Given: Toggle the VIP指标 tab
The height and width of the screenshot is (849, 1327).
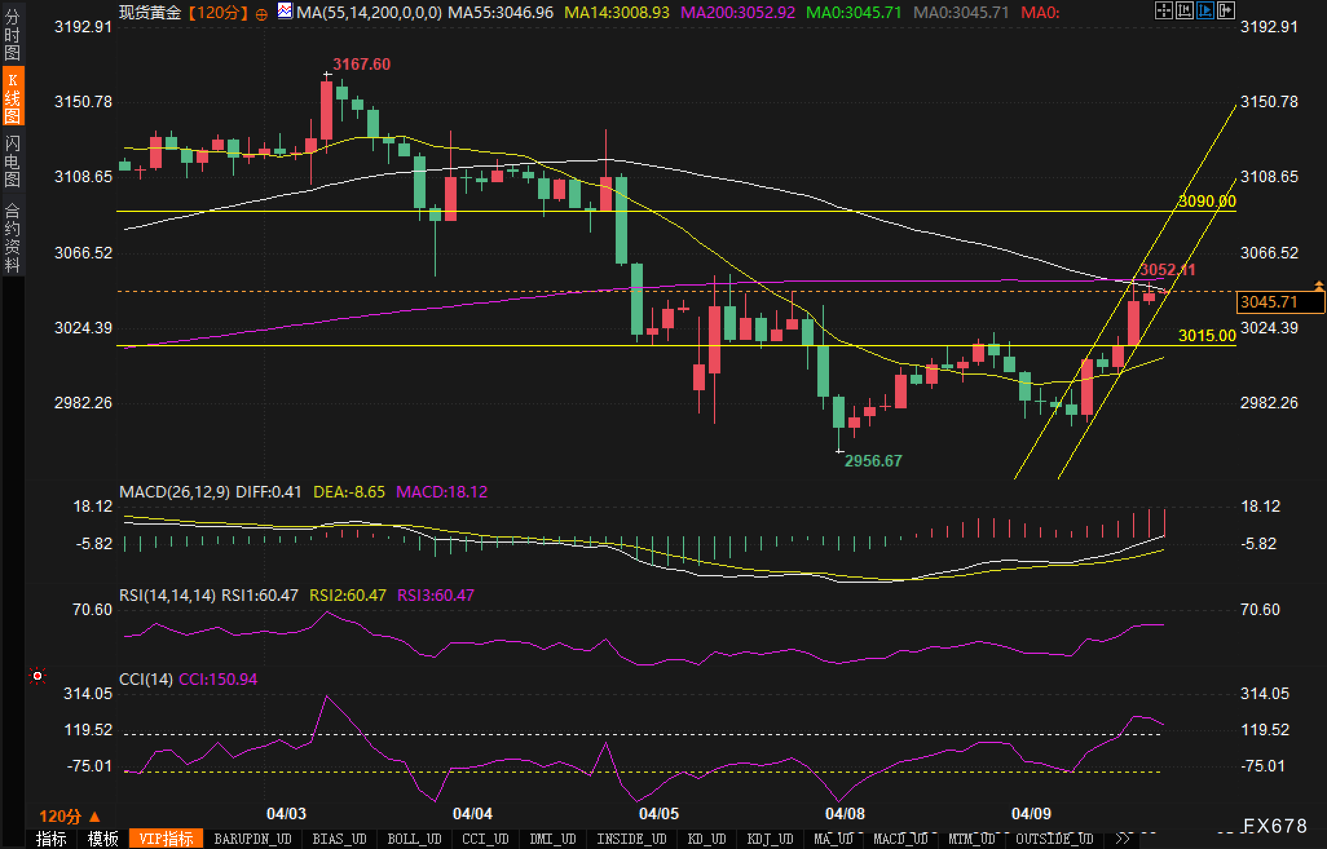Looking at the screenshot, I should 166,839.
